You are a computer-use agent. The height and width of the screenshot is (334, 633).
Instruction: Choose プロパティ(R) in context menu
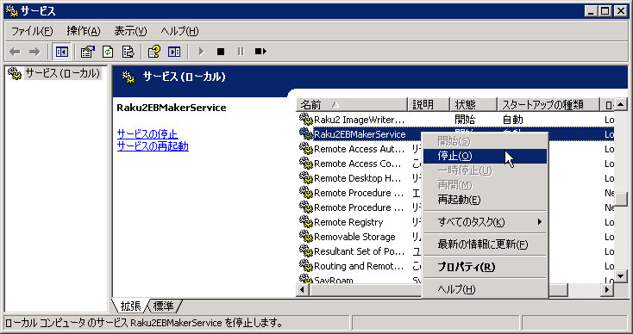[485, 267]
